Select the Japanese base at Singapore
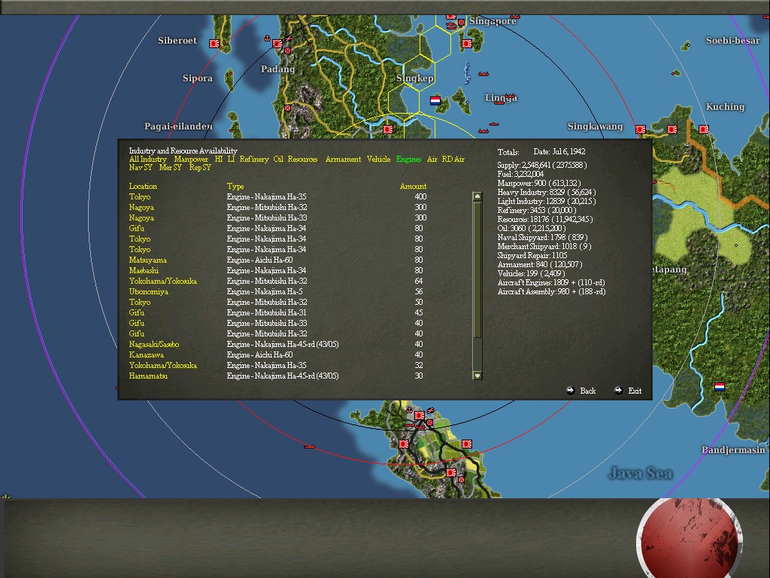The height and width of the screenshot is (578, 770). point(451,17)
